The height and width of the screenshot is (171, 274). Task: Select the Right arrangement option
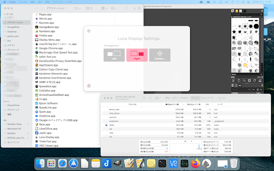point(137,55)
